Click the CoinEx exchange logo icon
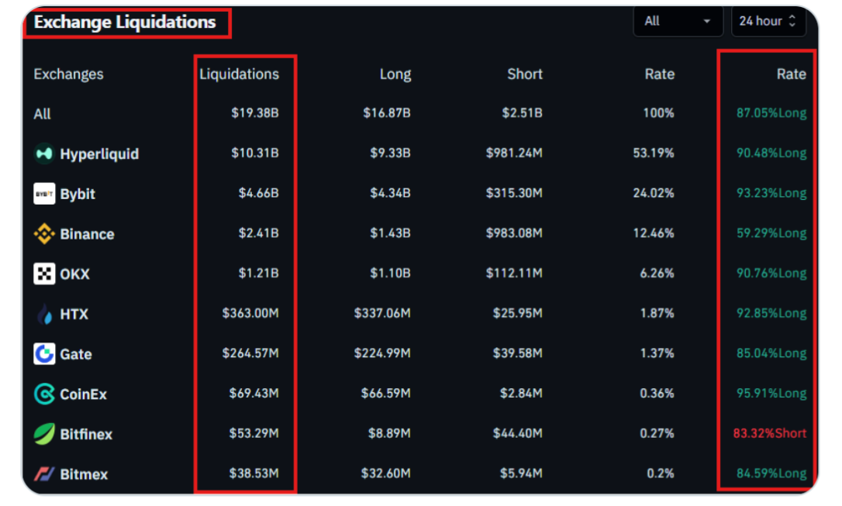 pyautogui.click(x=44, y=394)
